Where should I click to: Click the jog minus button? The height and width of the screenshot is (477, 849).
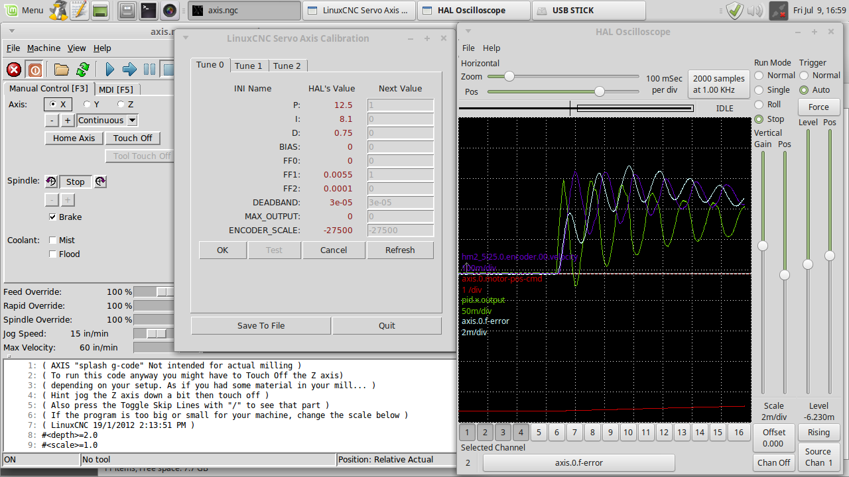(x=51, y=120)
